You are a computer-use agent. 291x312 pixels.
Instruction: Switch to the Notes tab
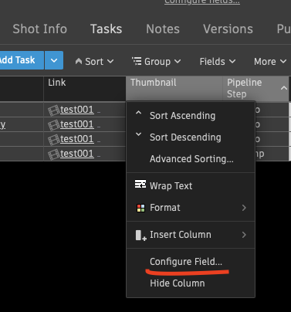pyautogui.click(x=163, y=29)
